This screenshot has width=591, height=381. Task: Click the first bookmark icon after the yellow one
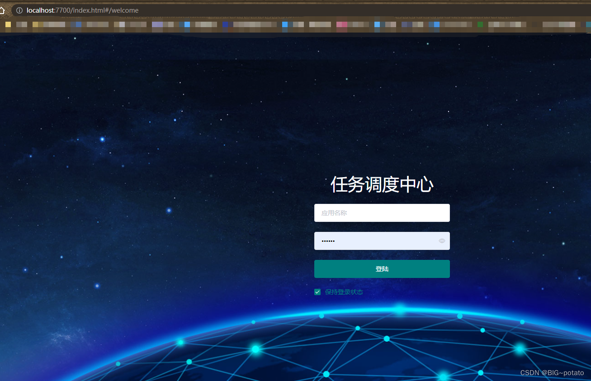(x=22, y=24)
